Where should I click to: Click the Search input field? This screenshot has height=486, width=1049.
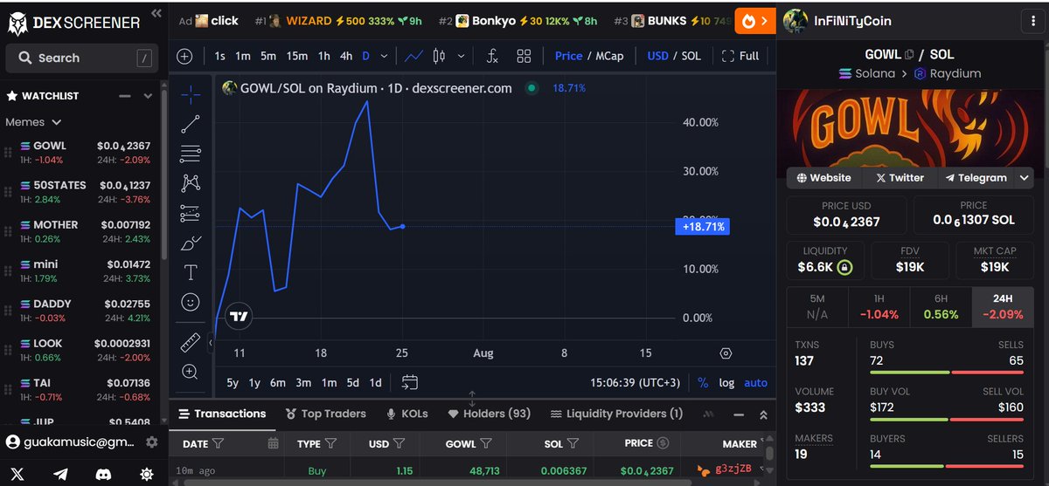[x=81, y=58]
